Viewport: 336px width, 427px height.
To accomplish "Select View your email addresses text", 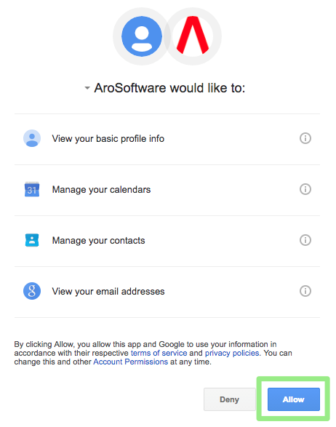I will coord(108,292).
